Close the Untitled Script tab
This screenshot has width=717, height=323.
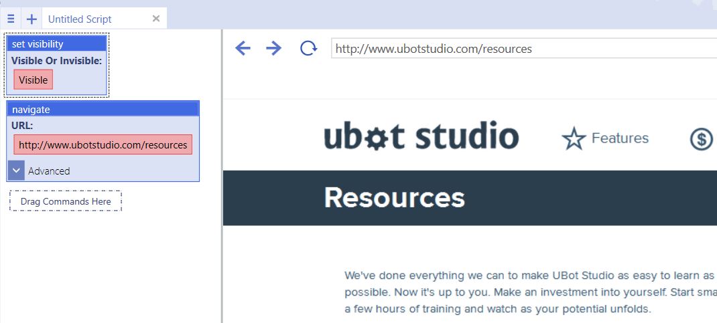pyautogui.click(x=156, y=19)
